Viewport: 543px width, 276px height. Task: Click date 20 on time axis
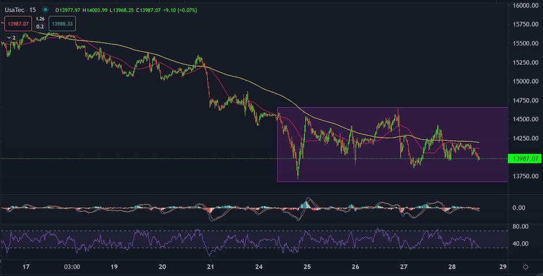[162, 267]
